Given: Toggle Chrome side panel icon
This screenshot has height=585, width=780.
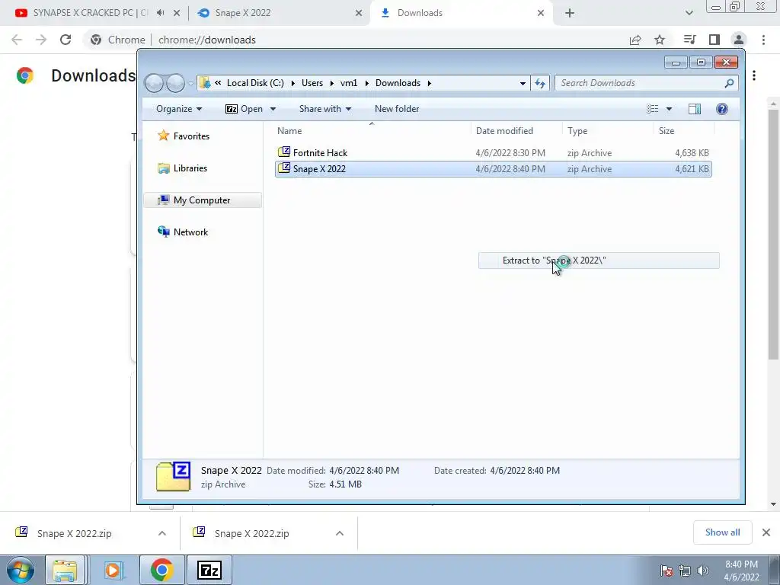Looking at the screenshot, I should click(x=714, y=40).
